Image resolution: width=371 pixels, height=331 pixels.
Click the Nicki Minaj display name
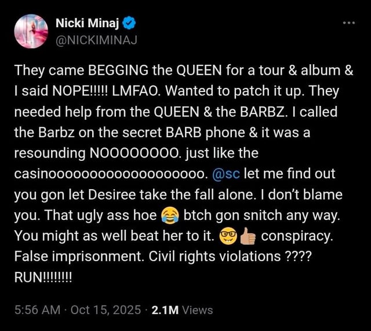88,24
